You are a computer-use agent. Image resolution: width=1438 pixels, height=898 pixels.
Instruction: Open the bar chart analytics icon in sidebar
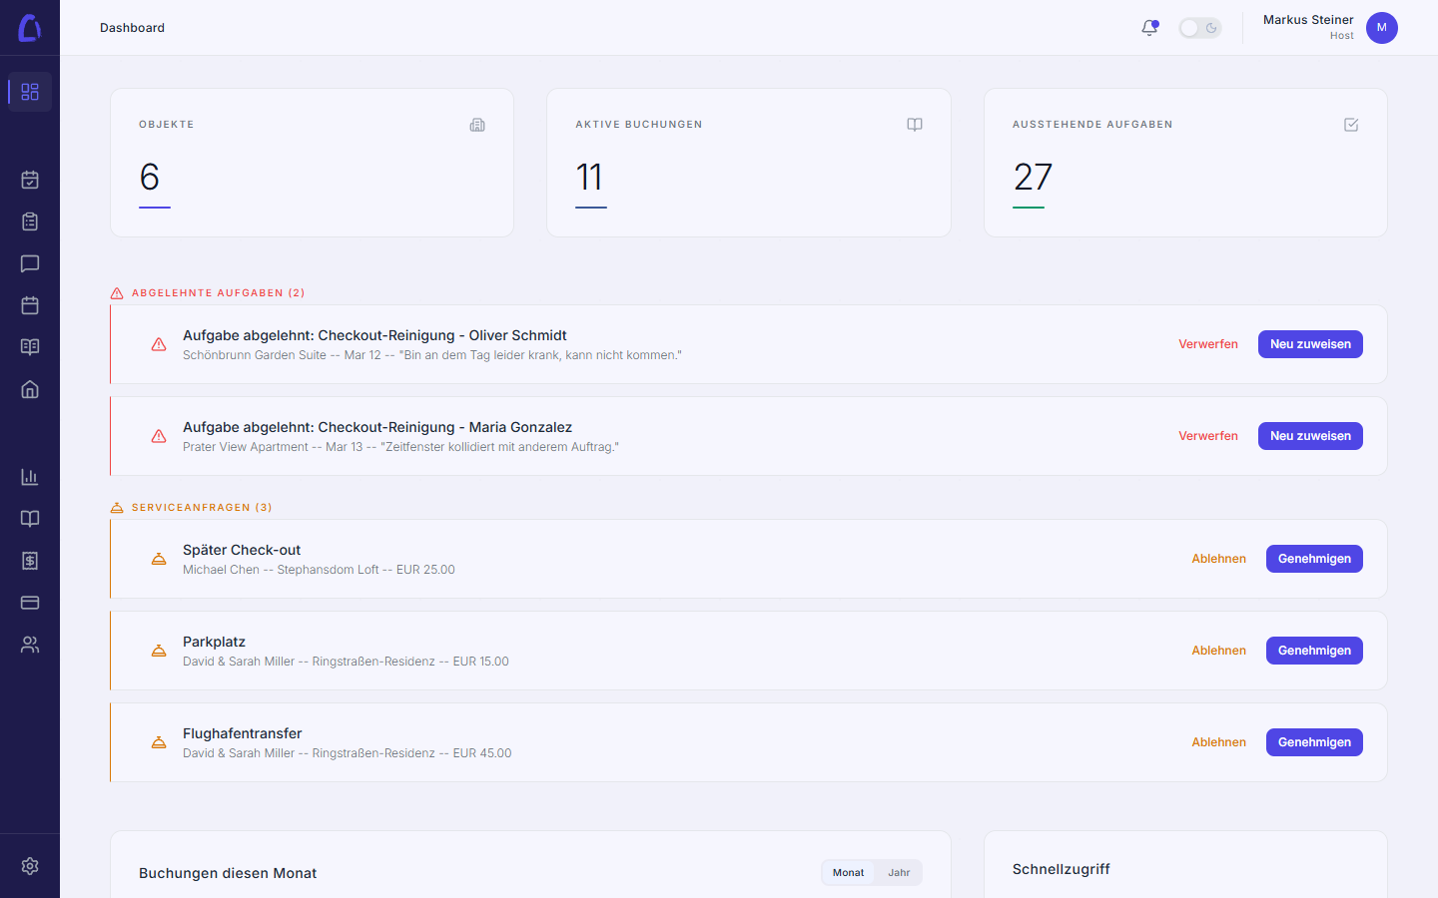29,477
